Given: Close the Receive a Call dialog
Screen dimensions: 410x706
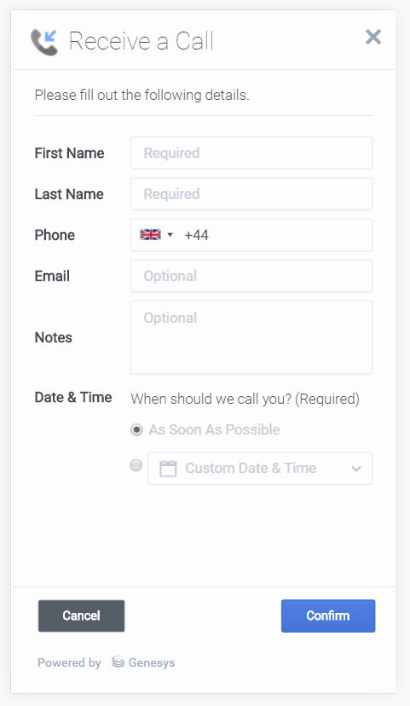Looking at the screenshot, I should pyautogui.click(x=373, y=37).
